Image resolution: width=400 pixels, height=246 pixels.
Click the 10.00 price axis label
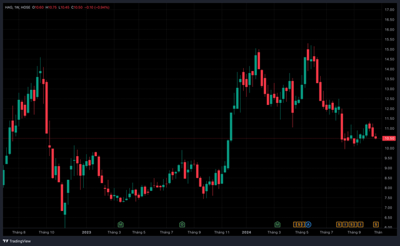pyautogui.click(x=389, y=149)
